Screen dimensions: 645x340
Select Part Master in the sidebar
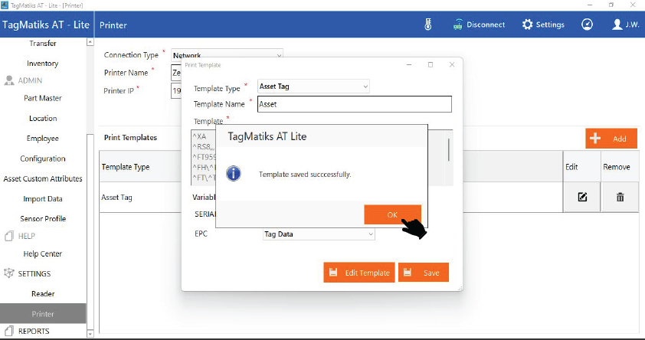coord(43,98)
